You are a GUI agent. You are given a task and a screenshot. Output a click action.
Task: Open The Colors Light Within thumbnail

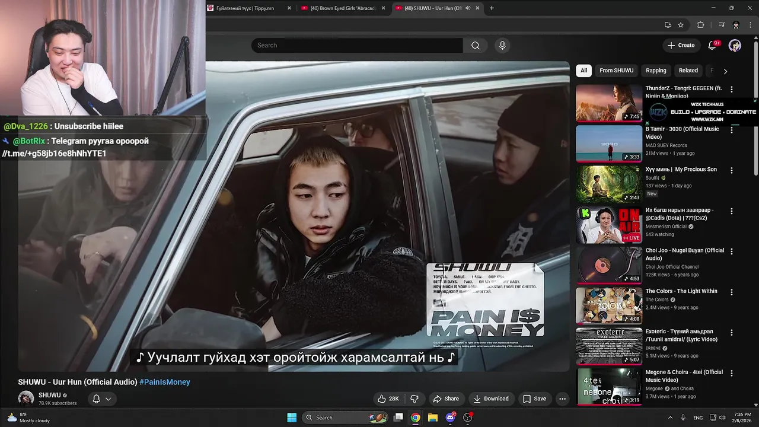point(609,305)
